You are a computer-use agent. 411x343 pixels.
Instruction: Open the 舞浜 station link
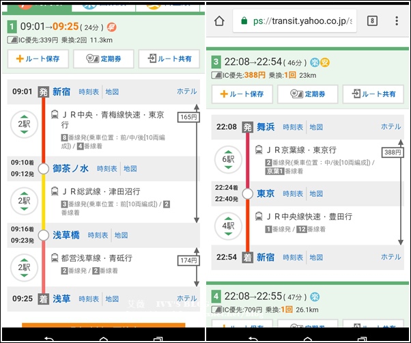point(266,127)
